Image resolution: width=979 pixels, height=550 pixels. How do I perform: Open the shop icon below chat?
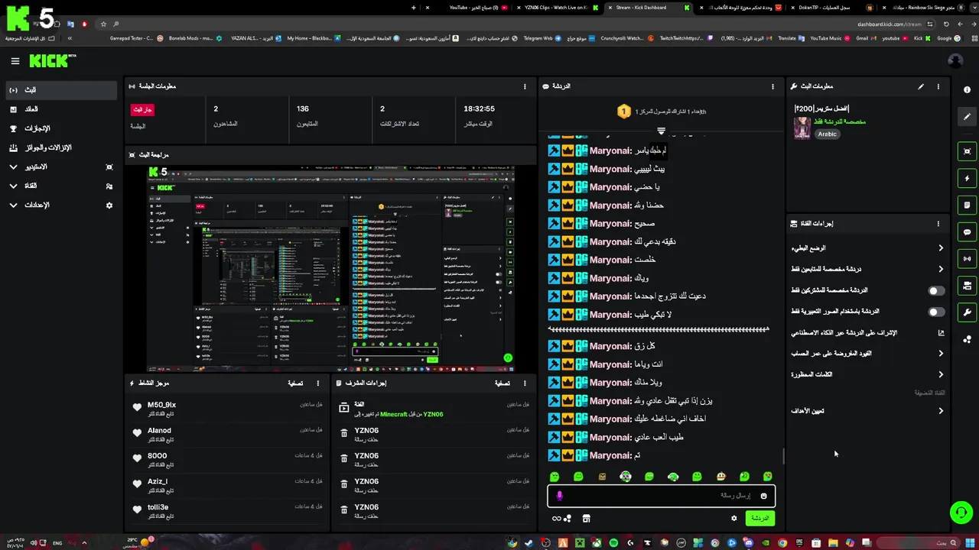tap(587, 518)
